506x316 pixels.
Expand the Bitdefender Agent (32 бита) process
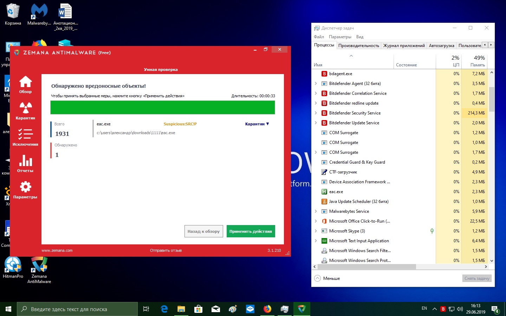[316, 84]
